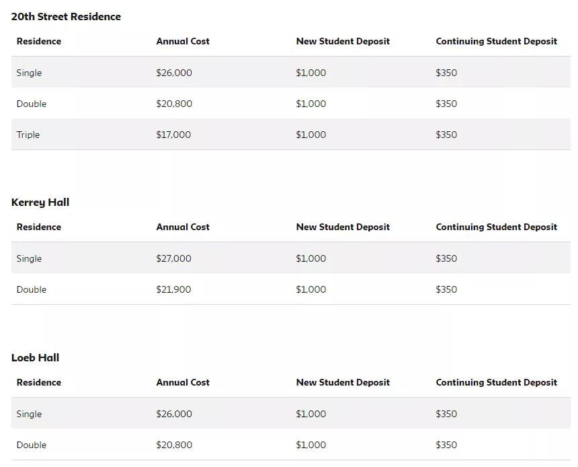This screenshot has width=578, height=467.
Task: Select 20th Street Double cost $20,800
Action: pos(174,104)
